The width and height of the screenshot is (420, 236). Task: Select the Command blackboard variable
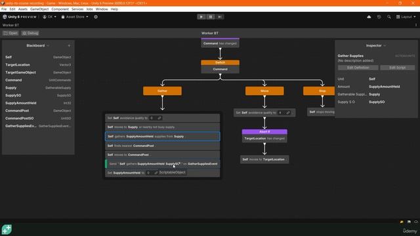point(38,80)
